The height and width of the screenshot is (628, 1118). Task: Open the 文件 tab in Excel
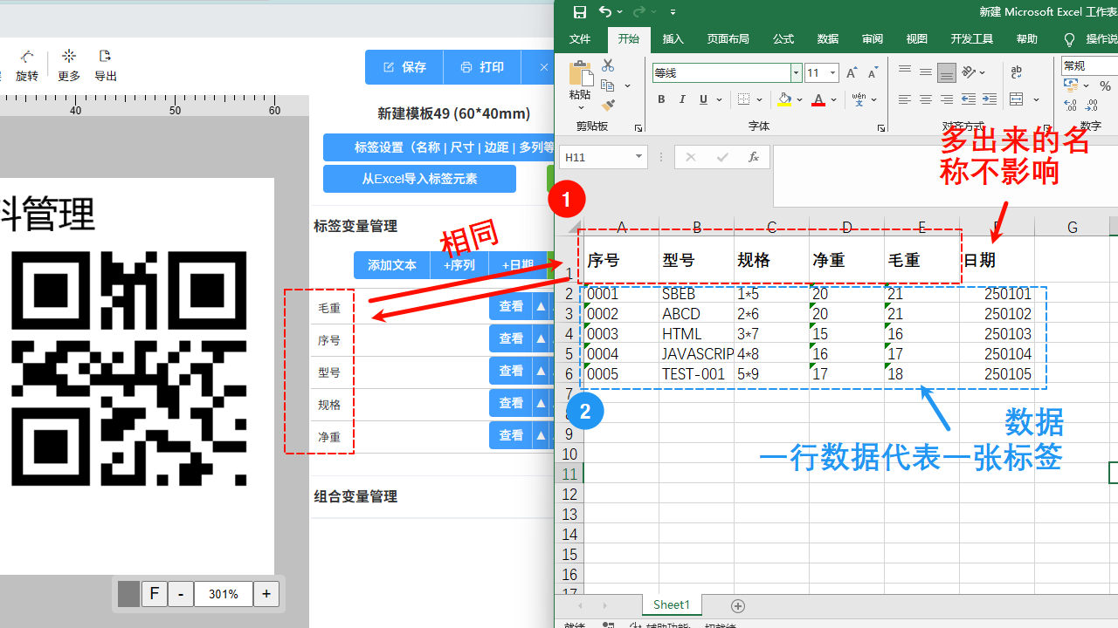(580, 39)
